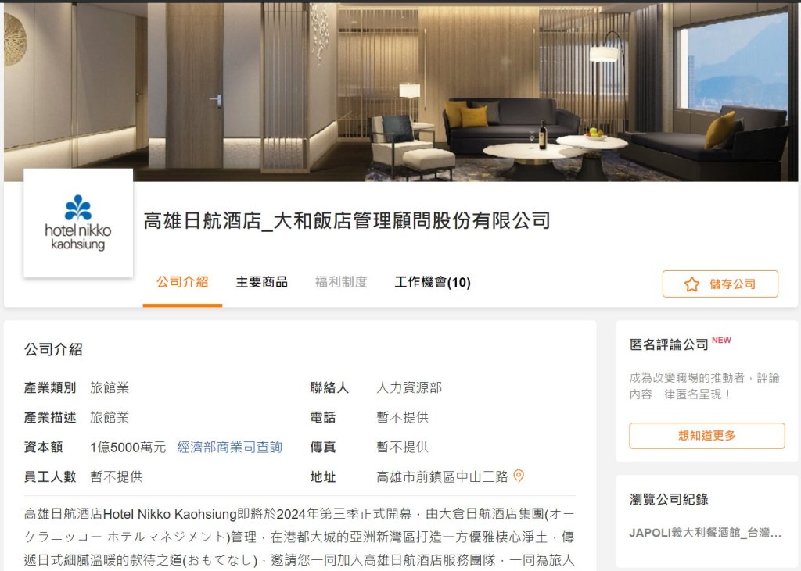Open the 福利制度 tab
Viewport: 801px width, 571px height.
pyautogui.click(x=341, y=282)
